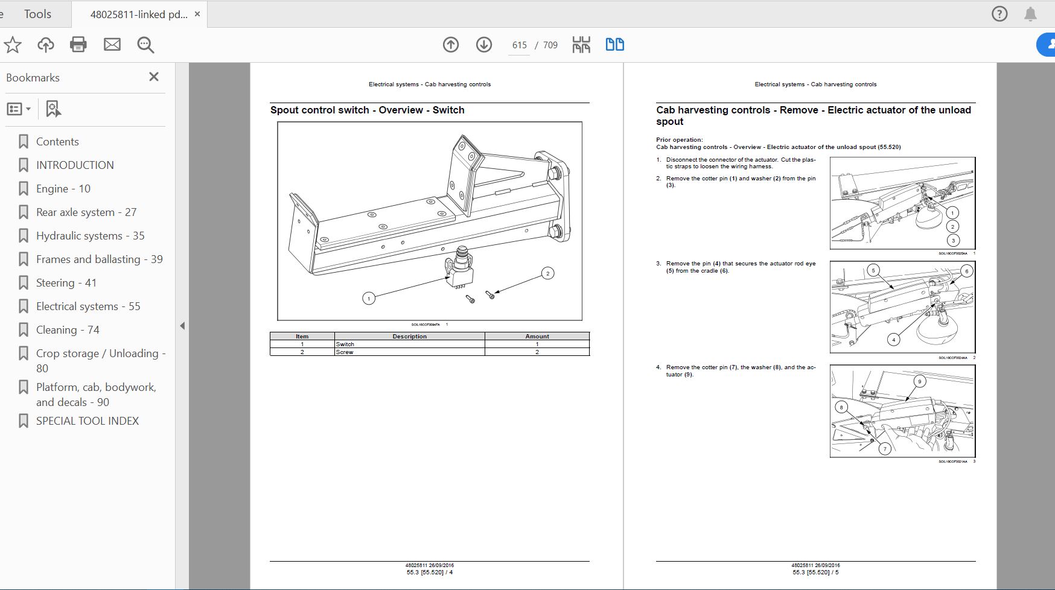Open notifications bell
This screenshot has width=1055, height=590.
[1031, 14]
